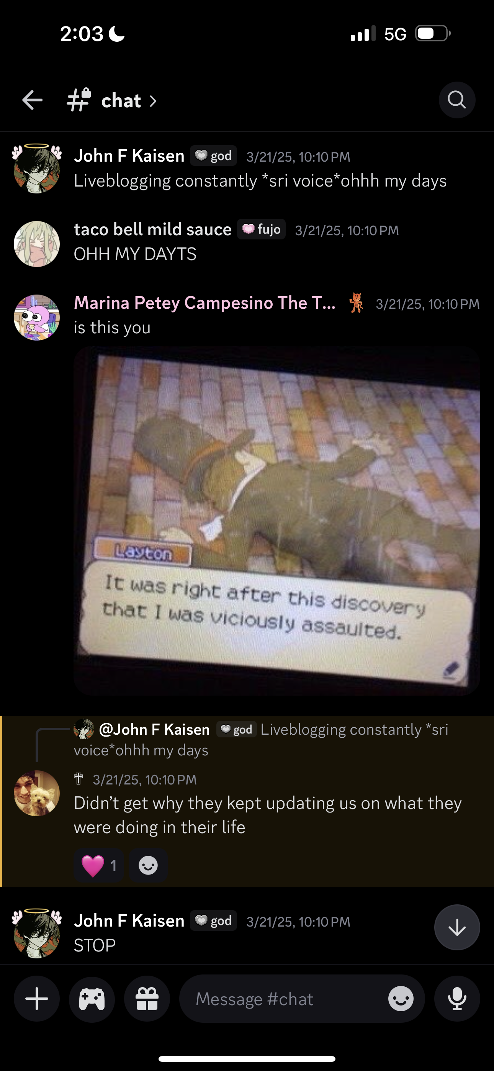View taco bell mild sauce's profile name

click(x=153, y=229)
